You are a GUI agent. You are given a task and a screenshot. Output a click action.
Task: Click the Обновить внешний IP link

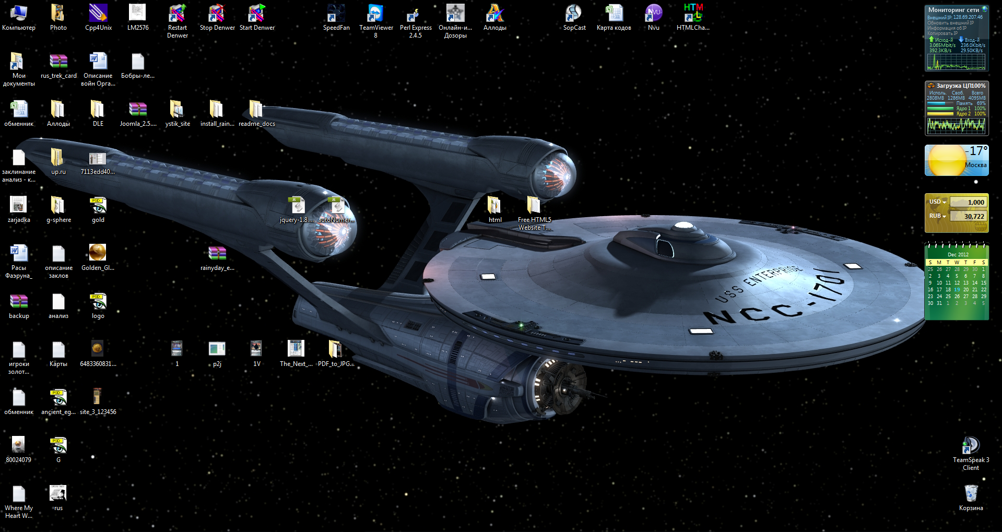[x=950, y=23]
